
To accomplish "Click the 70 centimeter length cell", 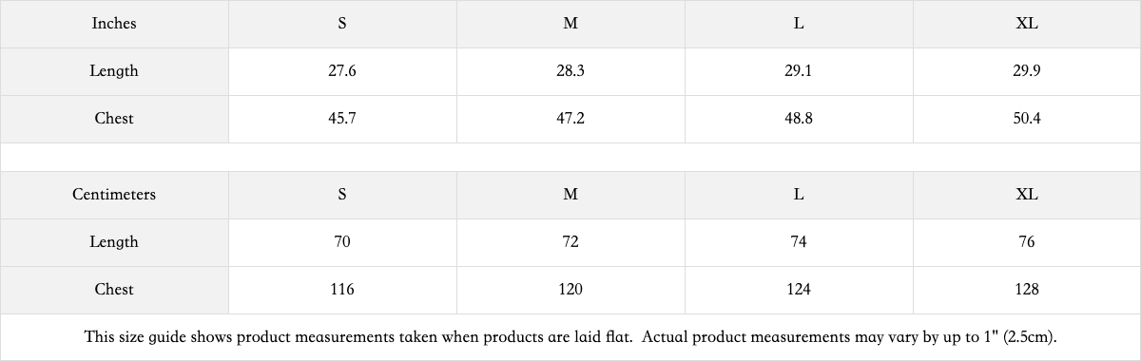I will pyautogui.click(x=342, y=242).
